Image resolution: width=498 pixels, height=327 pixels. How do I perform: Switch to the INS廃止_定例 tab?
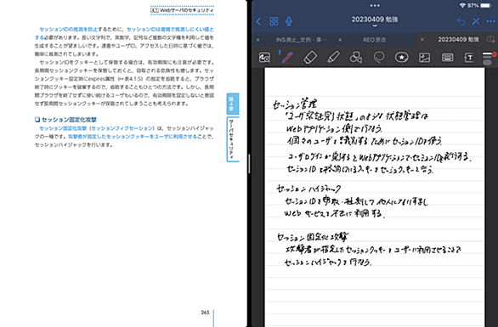pos(301,40)
